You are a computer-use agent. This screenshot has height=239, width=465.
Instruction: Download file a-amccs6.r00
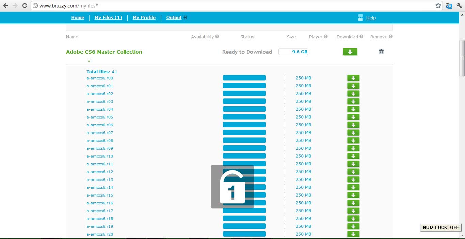[x=353, y=78]
